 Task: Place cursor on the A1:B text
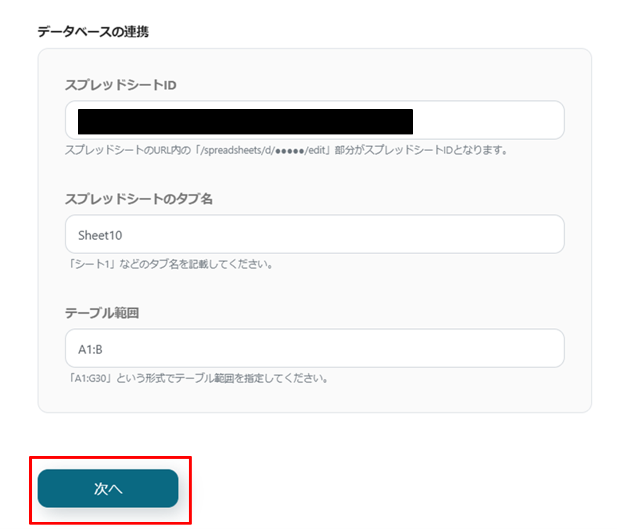coord(90,349)
